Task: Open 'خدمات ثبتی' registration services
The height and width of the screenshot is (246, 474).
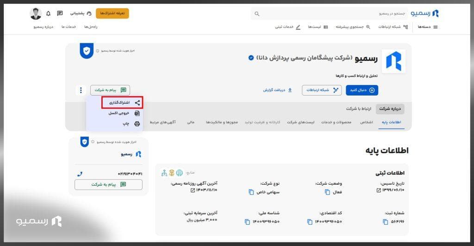Action: coord(287,27)
